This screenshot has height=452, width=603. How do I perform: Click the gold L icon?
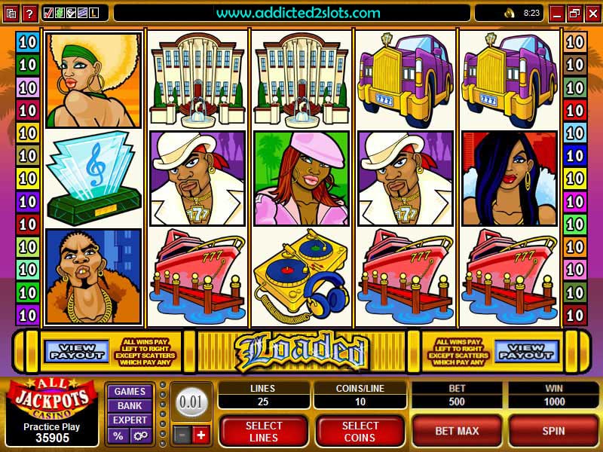point(93,14)
